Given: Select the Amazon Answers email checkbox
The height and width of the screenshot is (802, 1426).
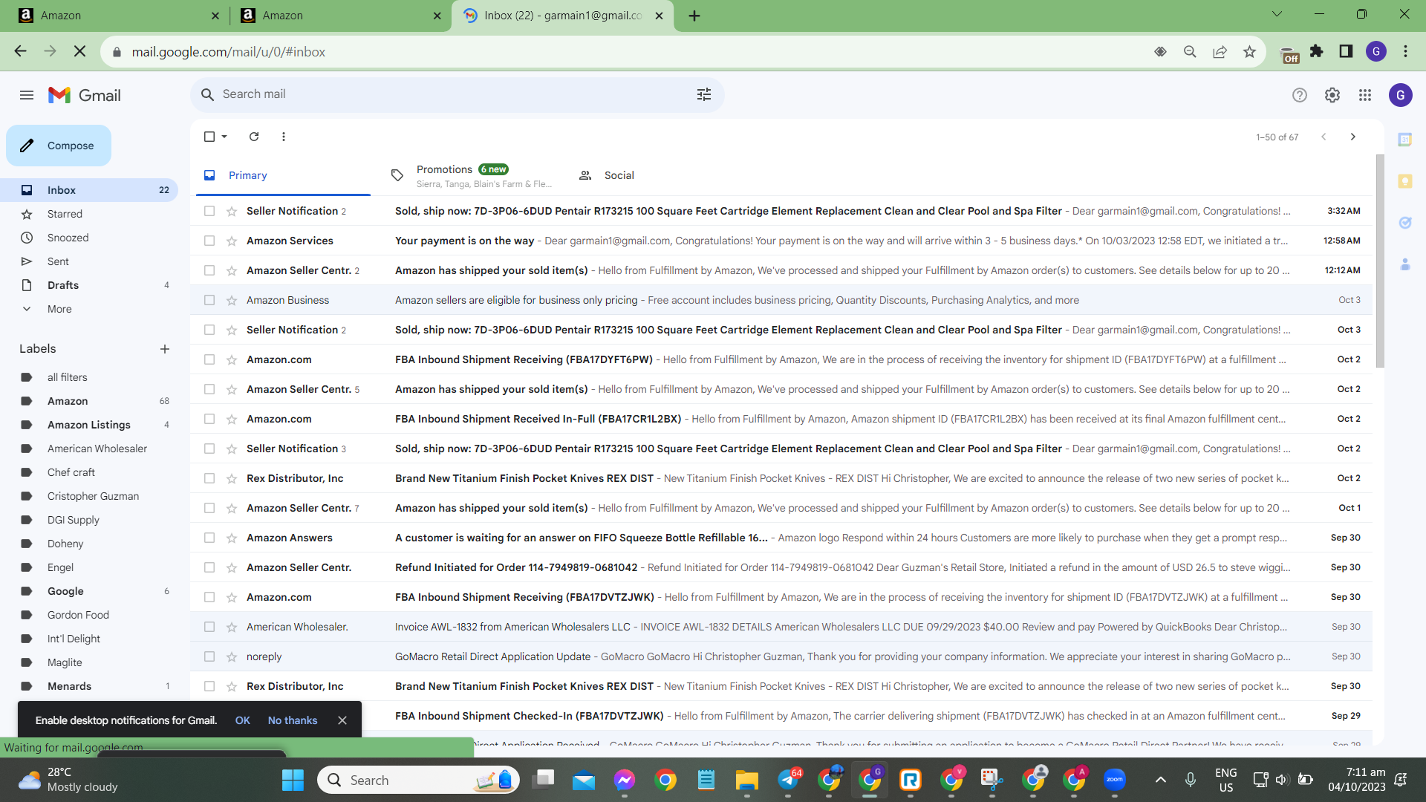Looking at the screenshot, I should click(x=209, y=538).
